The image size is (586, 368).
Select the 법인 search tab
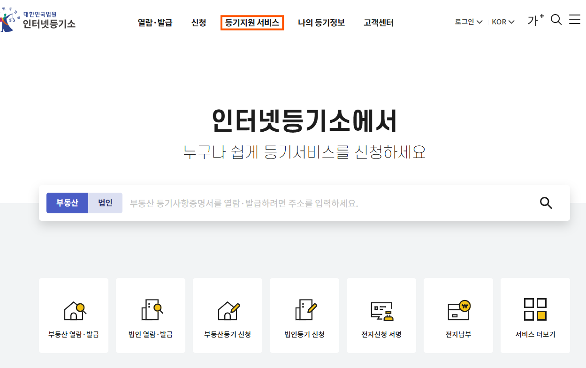[x=105, y=203]
